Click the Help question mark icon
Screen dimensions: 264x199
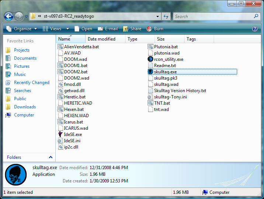[x=255, y=29]
